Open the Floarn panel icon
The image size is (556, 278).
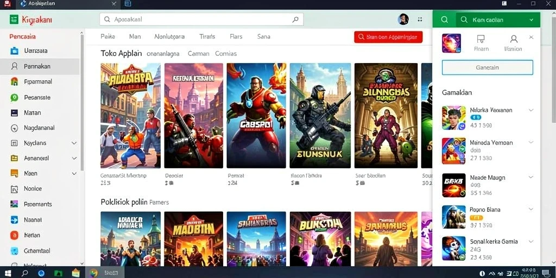coord(481,39)
